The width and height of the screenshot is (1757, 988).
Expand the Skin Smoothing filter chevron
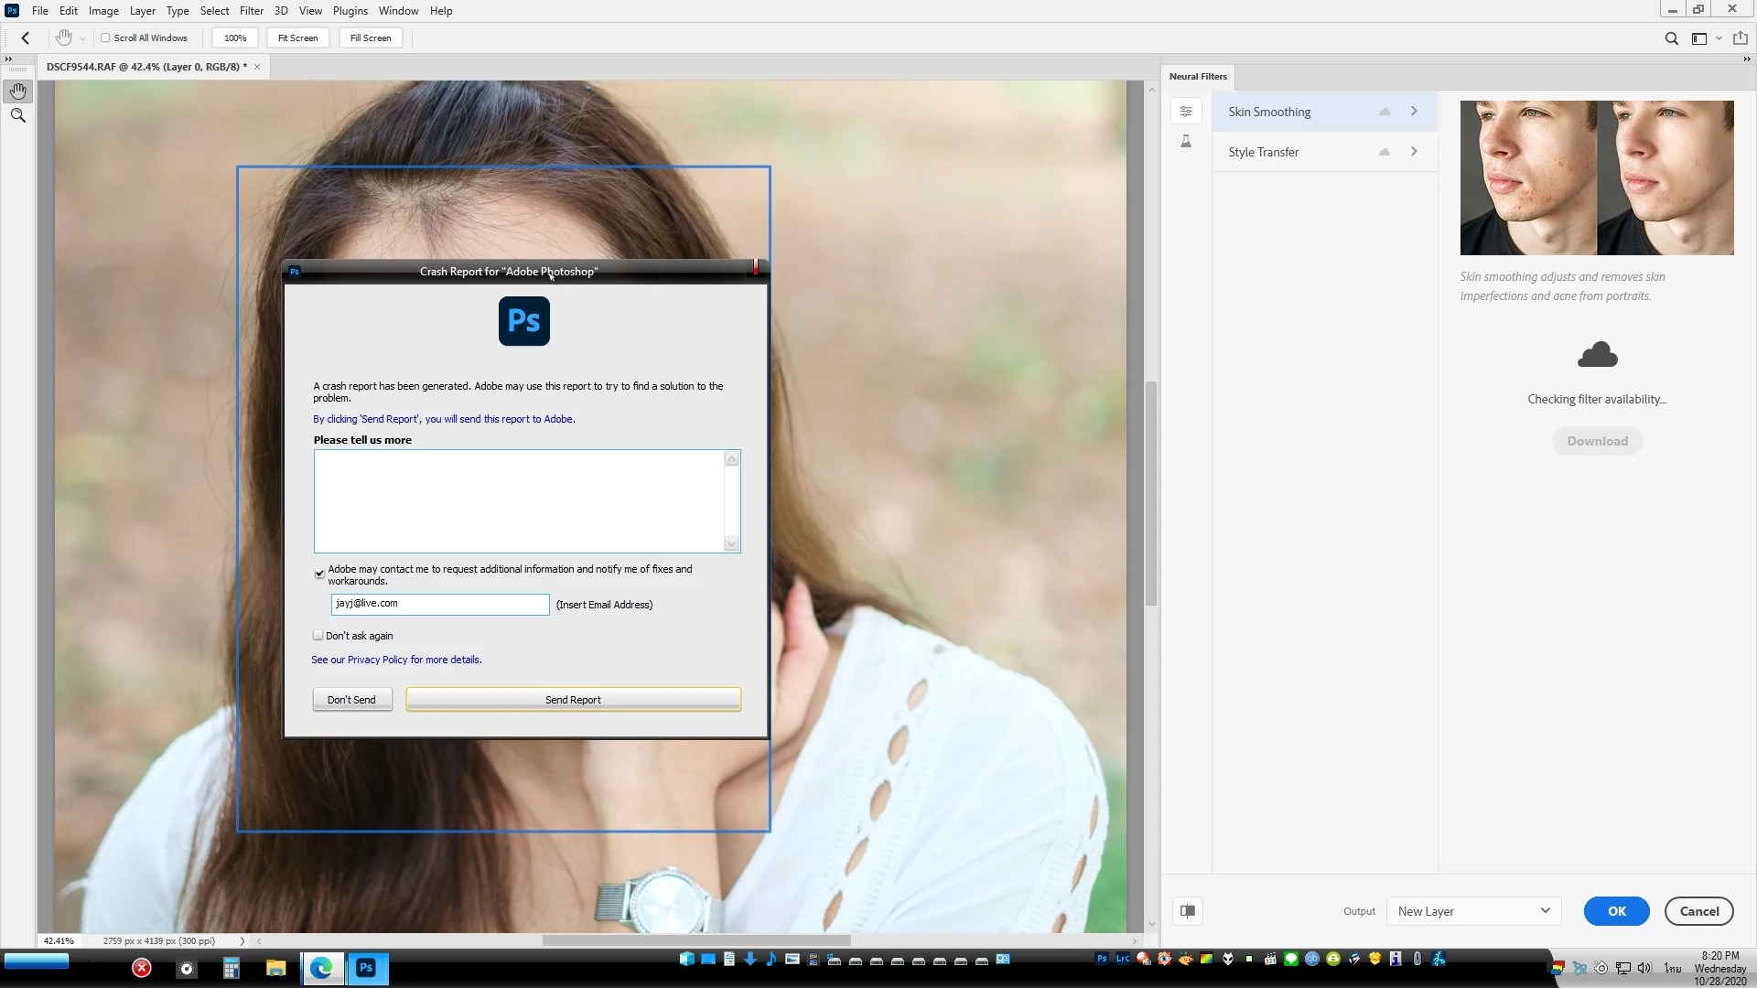coord(1414,112)
